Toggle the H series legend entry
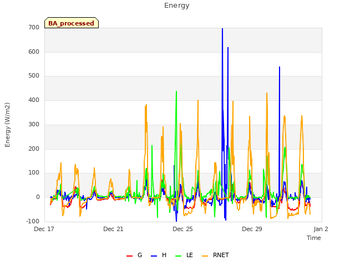This screenshot has height=266, width=355. 159,255
